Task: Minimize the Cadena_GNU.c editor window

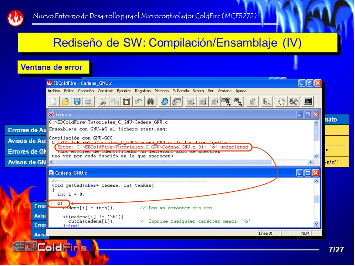Action: coord(300,173)
